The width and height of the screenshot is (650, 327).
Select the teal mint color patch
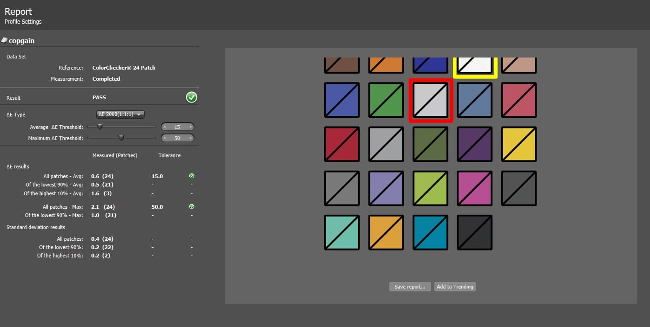click(x=342, y=232)
